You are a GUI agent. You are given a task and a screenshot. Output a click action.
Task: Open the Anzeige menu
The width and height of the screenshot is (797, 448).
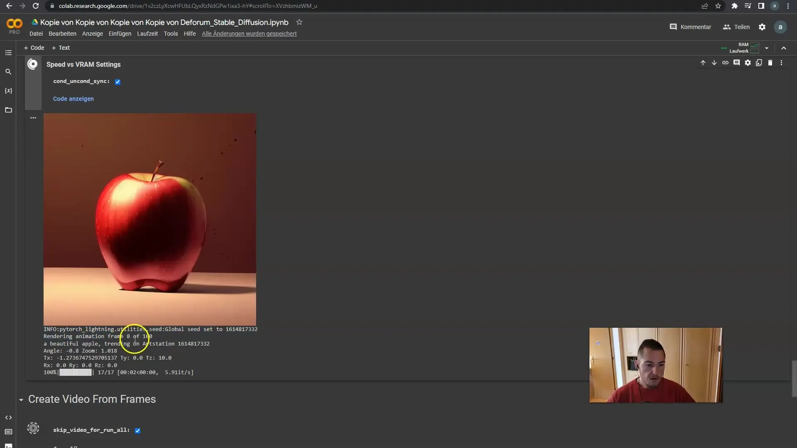point(93,34)
